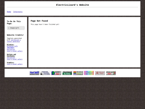Click the Blinkies: label
The image size is (145, 109).
point(10,45)
